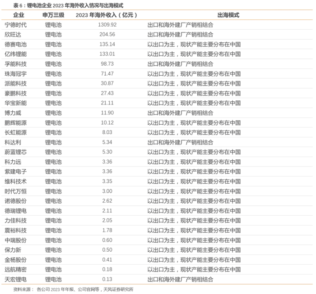Select the column header 申万三级
Viewport: 316px width, 294px height.
click(x=53, y=15)
